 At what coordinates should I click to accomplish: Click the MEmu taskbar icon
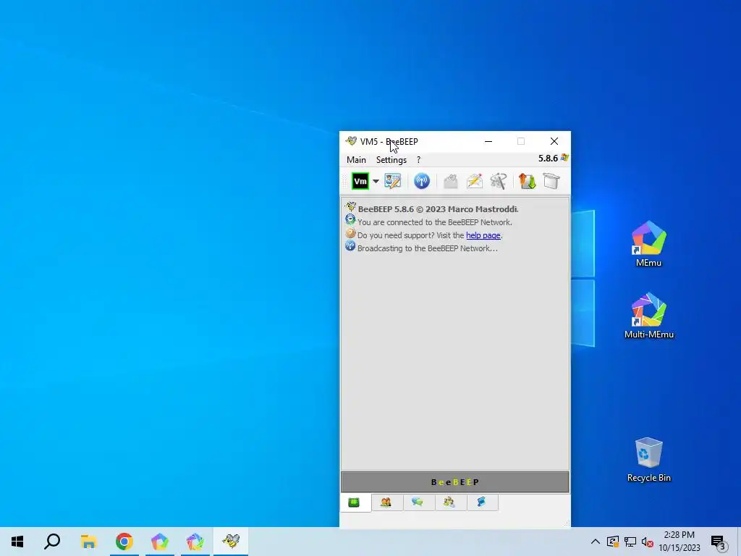(x=160, y=542)
